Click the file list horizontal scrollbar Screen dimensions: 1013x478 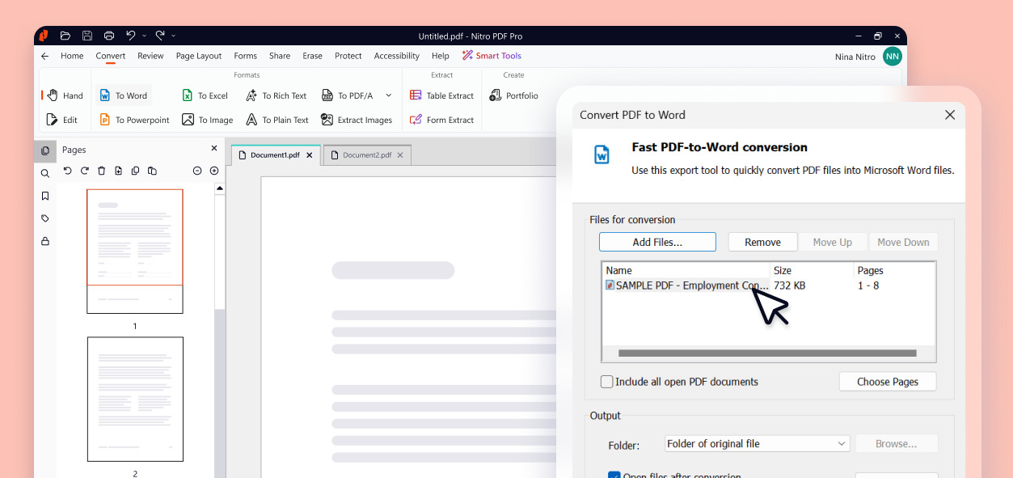(767, 353)
